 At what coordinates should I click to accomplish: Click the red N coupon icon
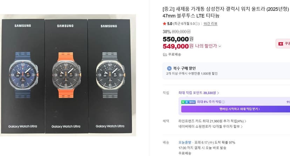[x=281, y=44]
